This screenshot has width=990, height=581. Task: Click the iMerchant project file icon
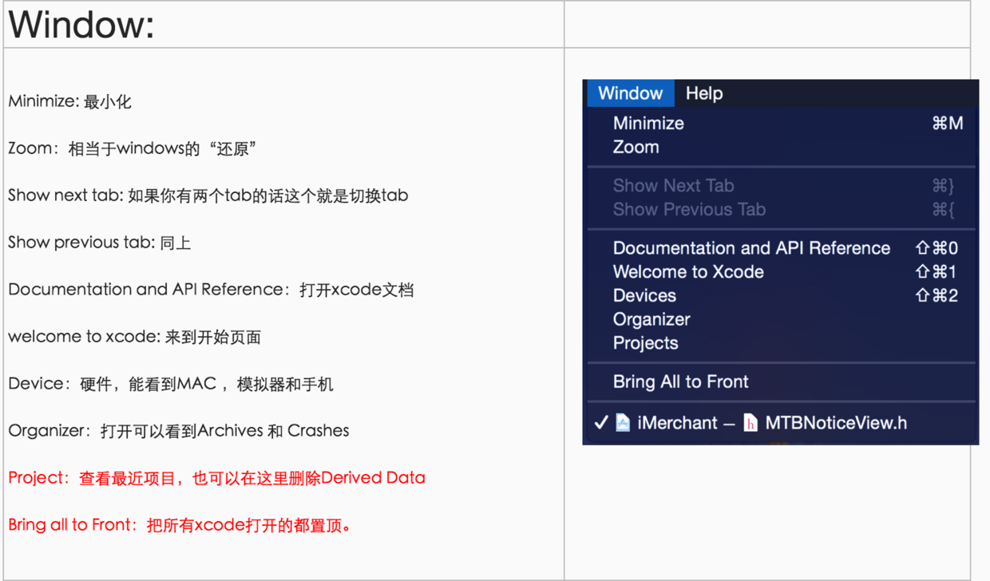pyautogui.click(x=623, y=422)
